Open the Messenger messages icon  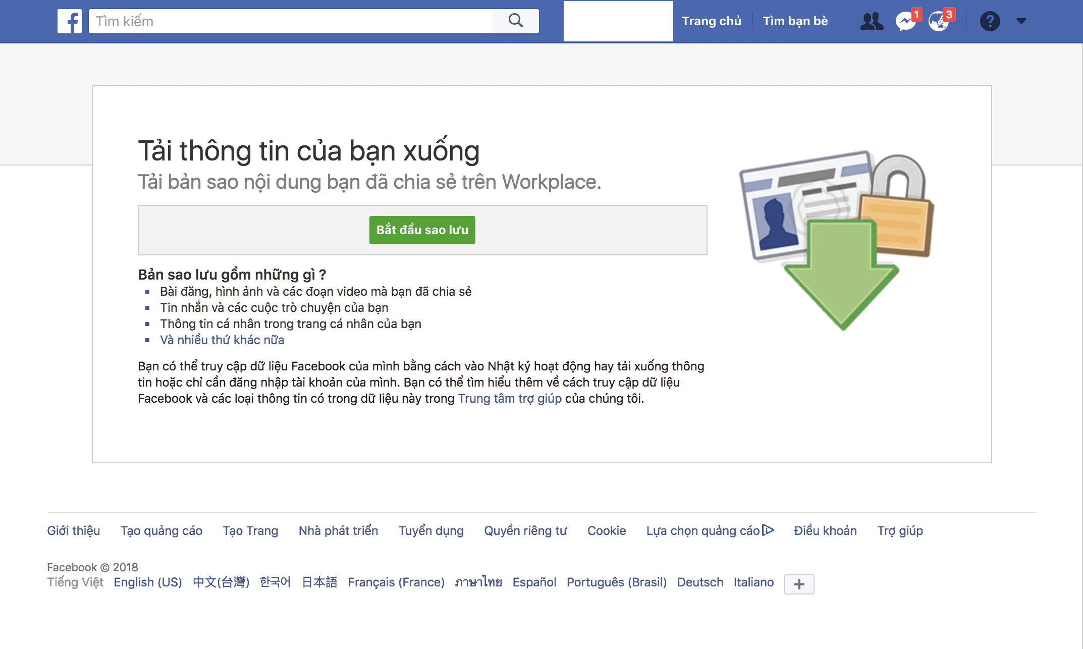tap(906, 21)
